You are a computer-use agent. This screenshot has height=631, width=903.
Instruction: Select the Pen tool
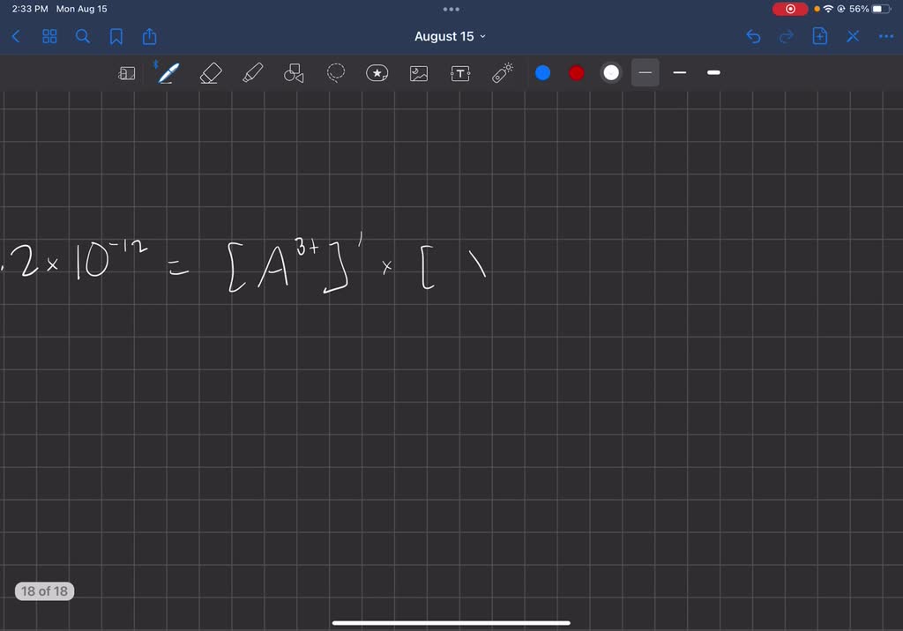pyautogui.click(x=168, y=73)
